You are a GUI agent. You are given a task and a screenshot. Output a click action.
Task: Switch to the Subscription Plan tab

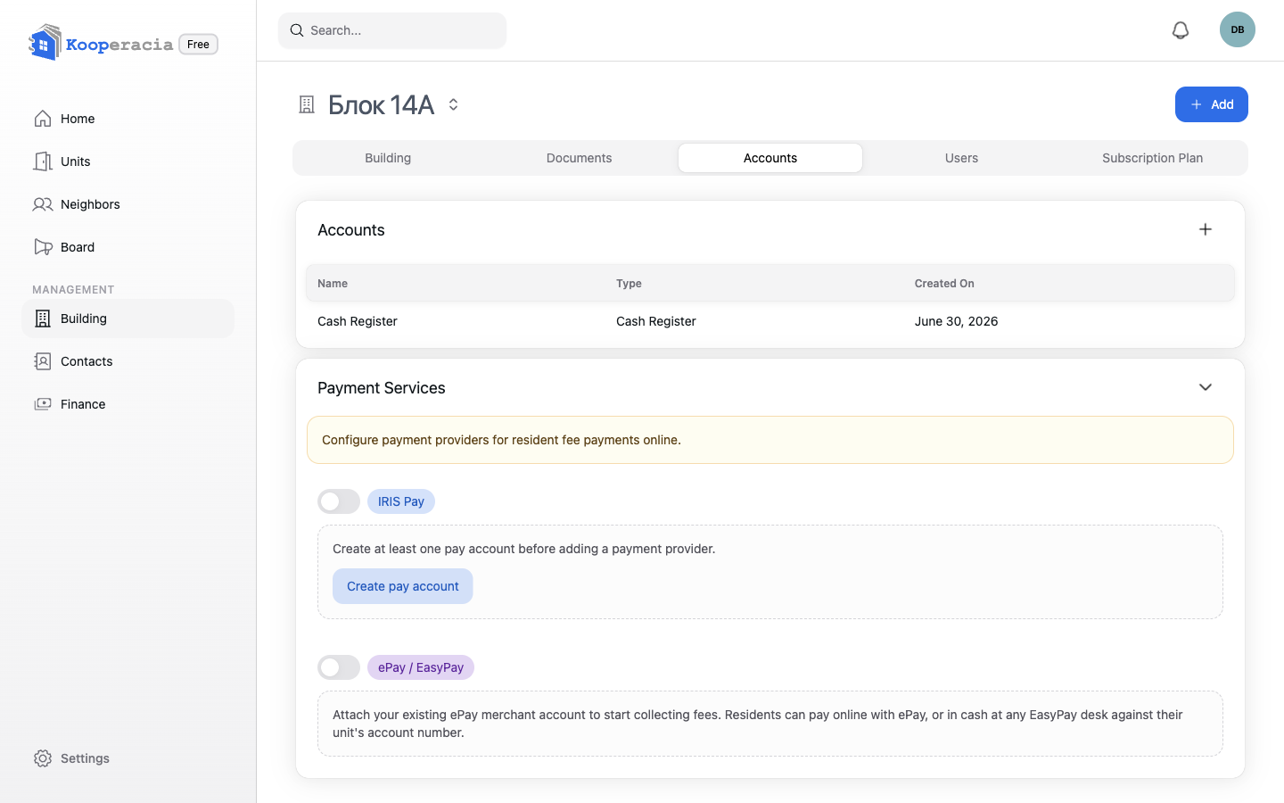pos(1152,158)
